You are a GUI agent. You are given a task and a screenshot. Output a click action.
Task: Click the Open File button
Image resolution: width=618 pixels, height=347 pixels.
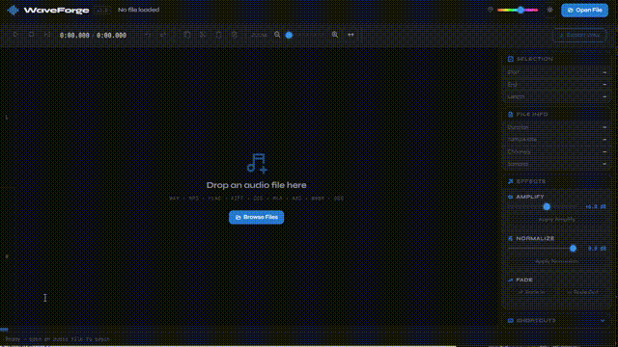click(584, 10)
